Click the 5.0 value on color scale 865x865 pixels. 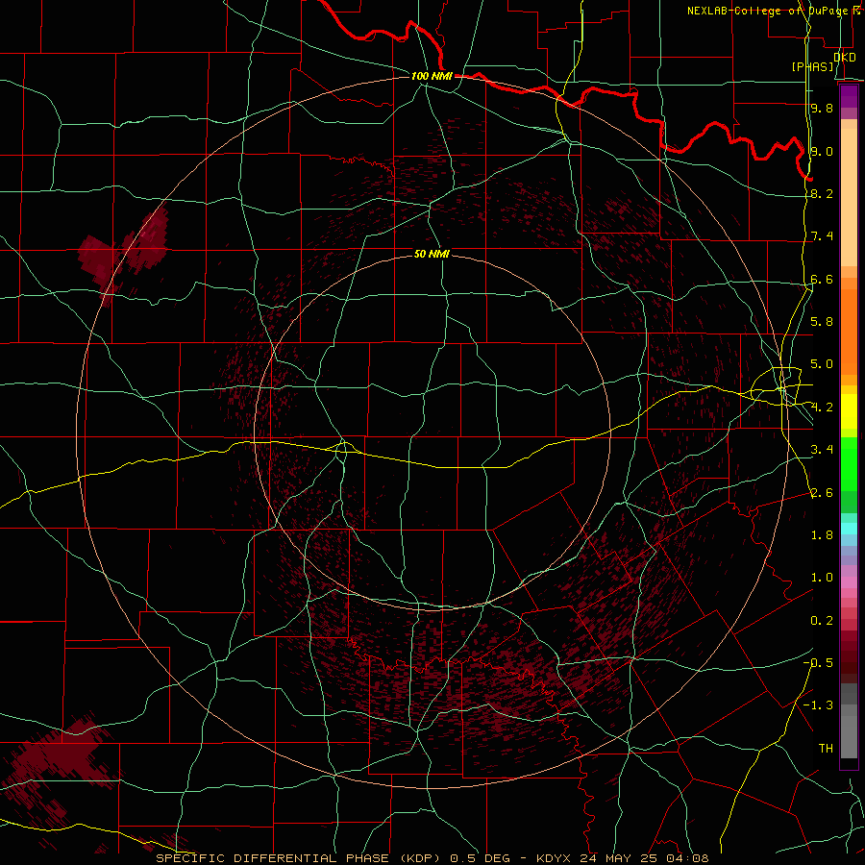822,364
